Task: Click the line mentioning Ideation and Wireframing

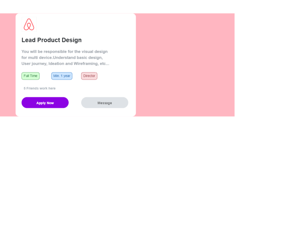Action: [x=65, y=64]
